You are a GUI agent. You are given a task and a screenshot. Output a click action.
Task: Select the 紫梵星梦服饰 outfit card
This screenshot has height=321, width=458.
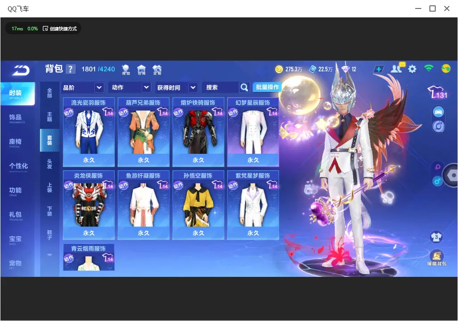point(253,205)
